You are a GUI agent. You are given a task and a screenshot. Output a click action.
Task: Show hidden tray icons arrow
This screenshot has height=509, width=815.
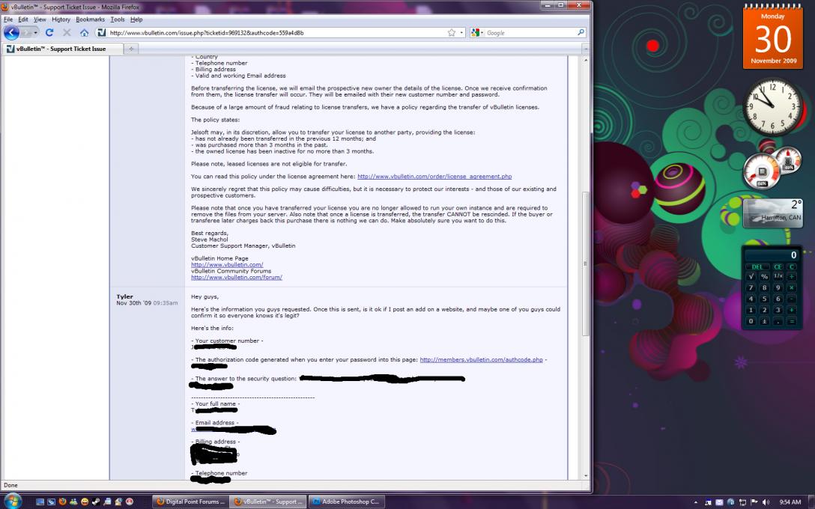click(x=696, y=502)
